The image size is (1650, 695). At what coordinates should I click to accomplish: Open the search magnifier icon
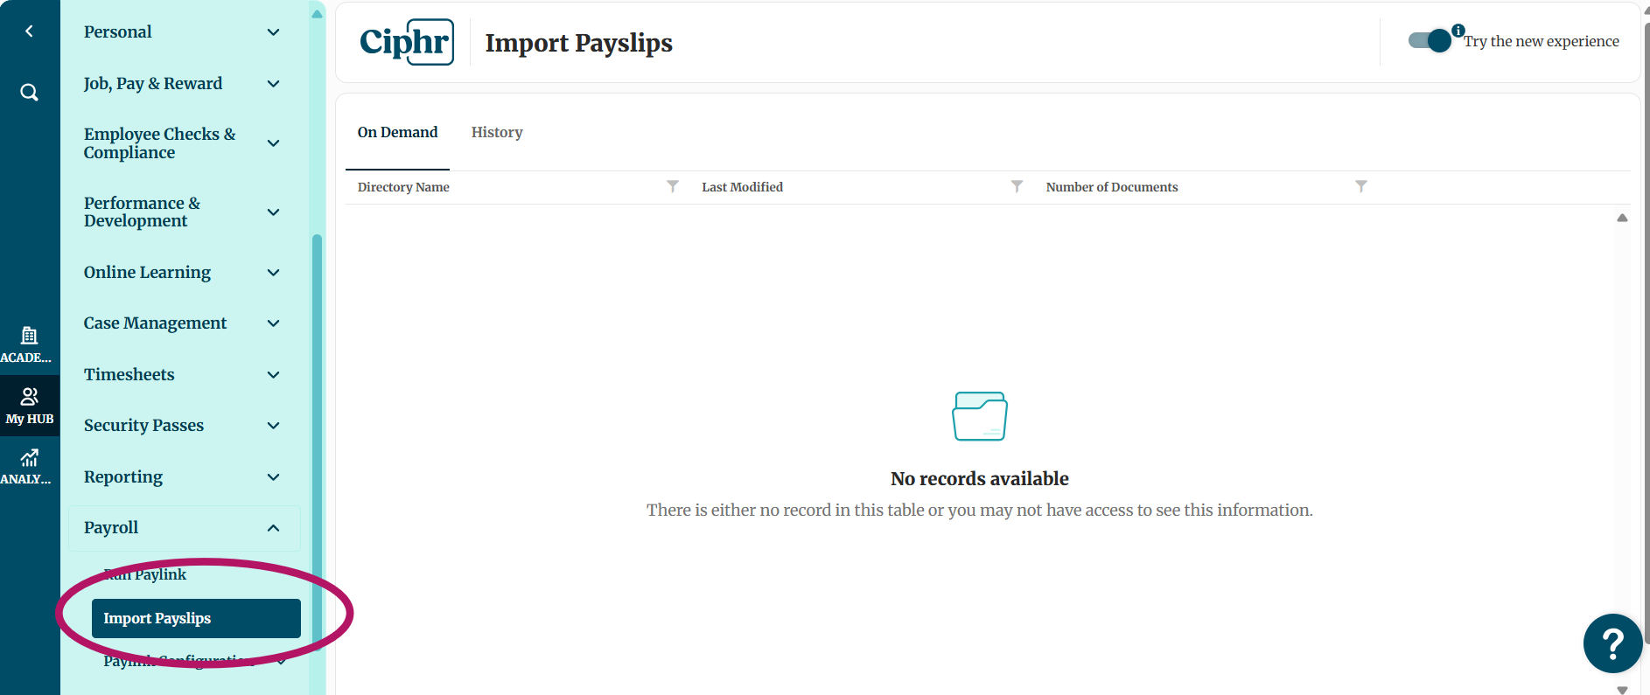pos(29,92)
